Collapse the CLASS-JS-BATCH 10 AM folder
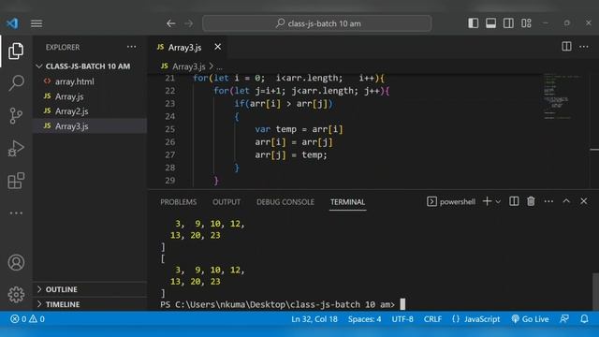The width and height of the screenshot is (599, 337). point(88,66)
